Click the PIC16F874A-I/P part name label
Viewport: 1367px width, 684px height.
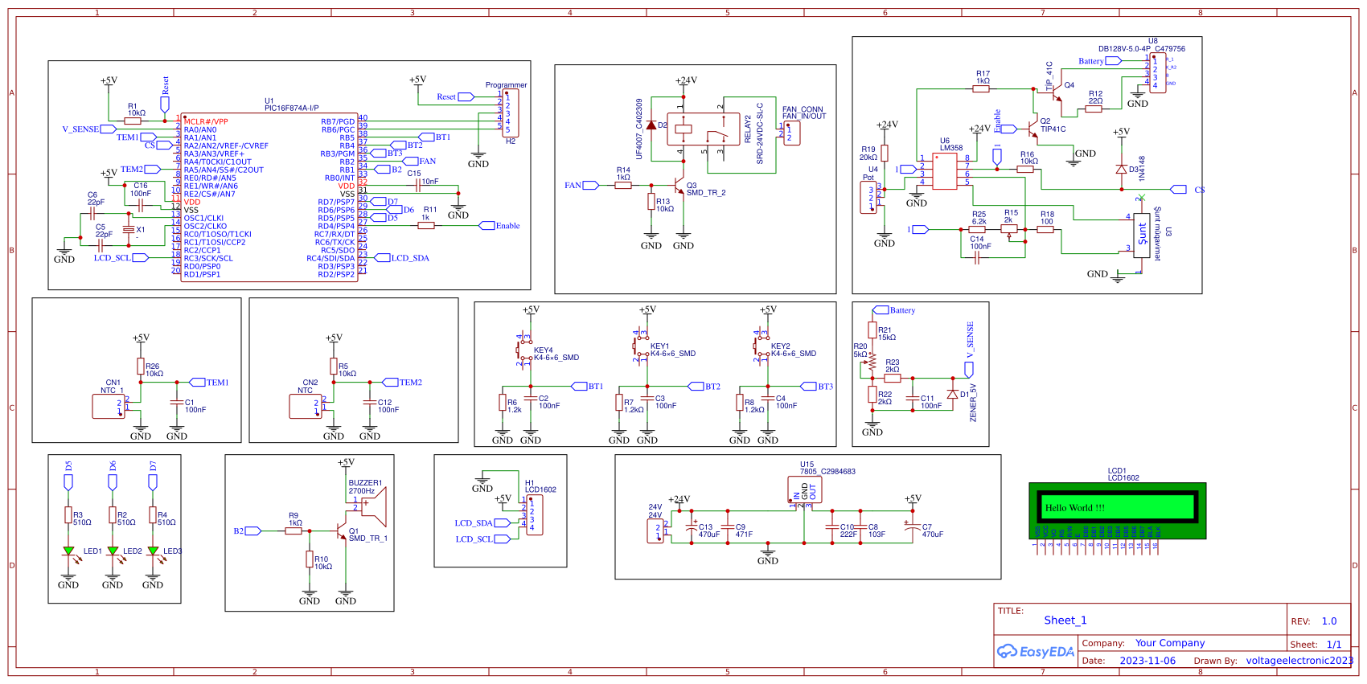pyautogui.click(x=291, y=109)
